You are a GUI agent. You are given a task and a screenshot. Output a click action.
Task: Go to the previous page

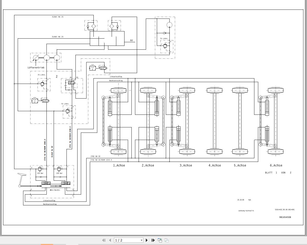(110, 240)
